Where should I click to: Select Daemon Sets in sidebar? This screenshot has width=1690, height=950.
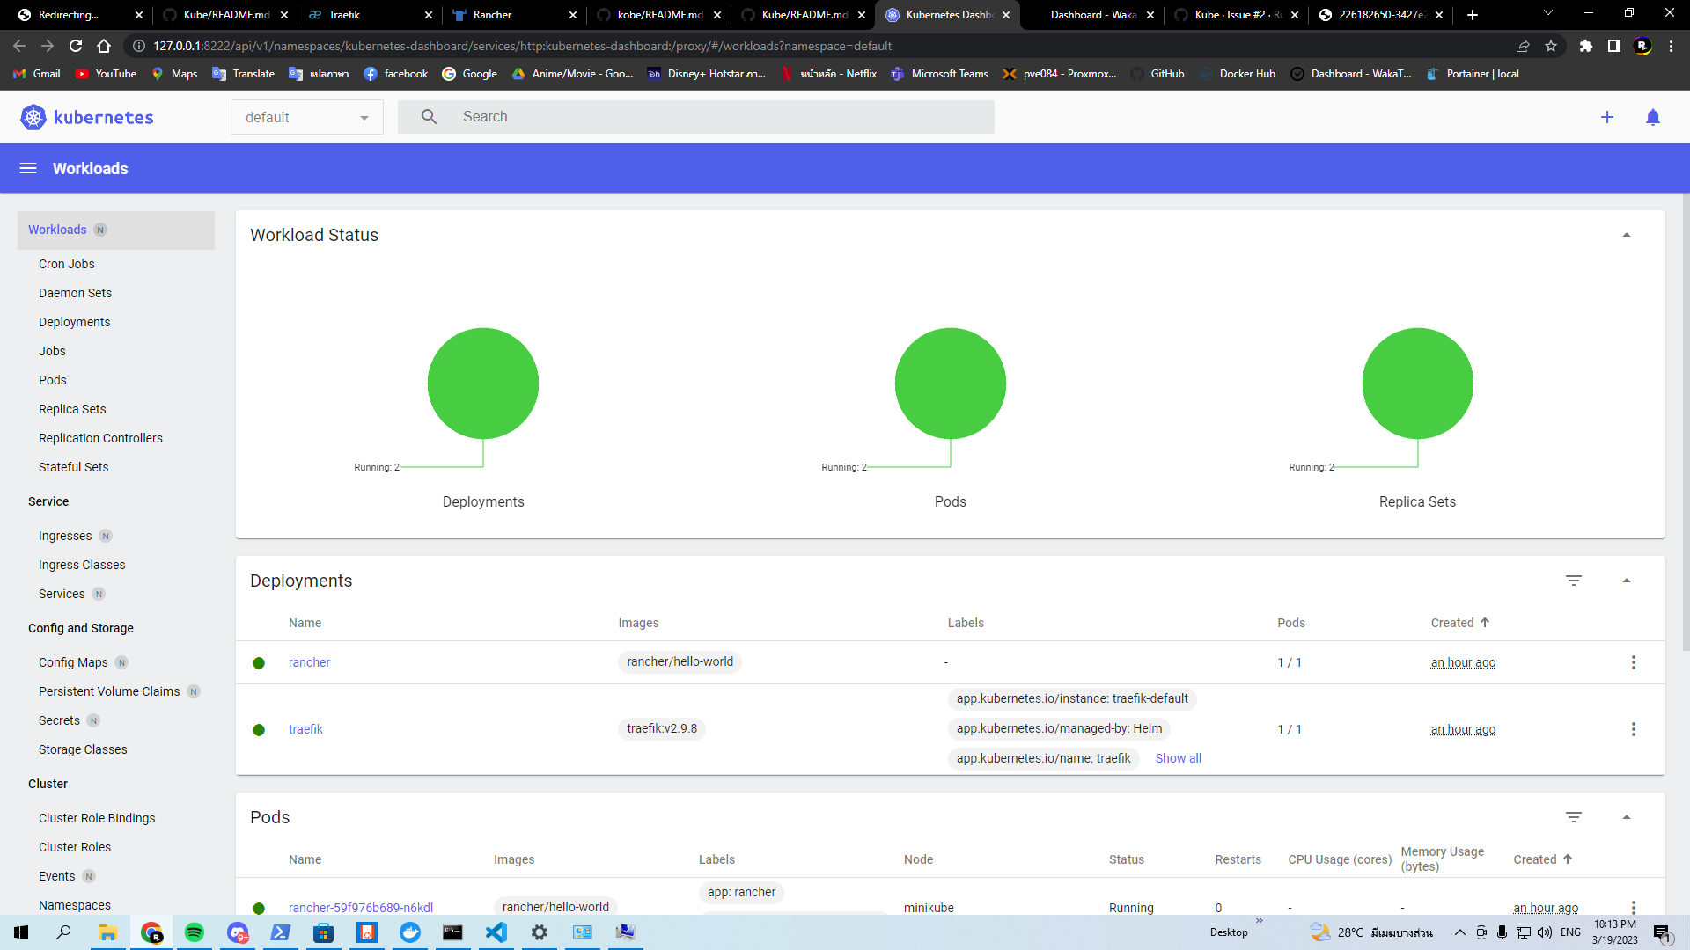pos(75,293)
